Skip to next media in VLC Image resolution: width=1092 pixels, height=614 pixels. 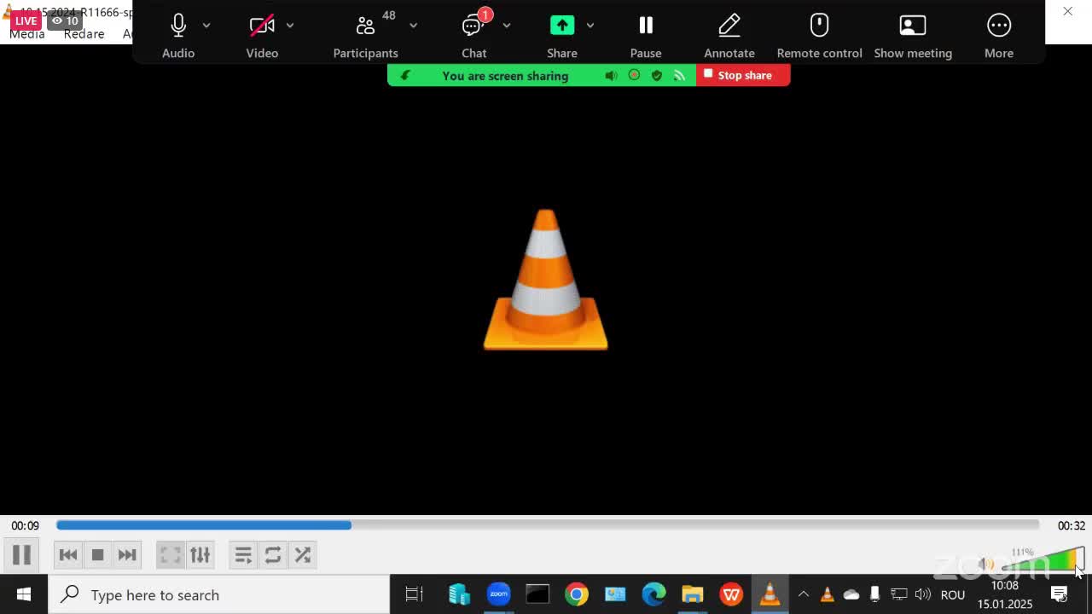[x=127, y=555]
